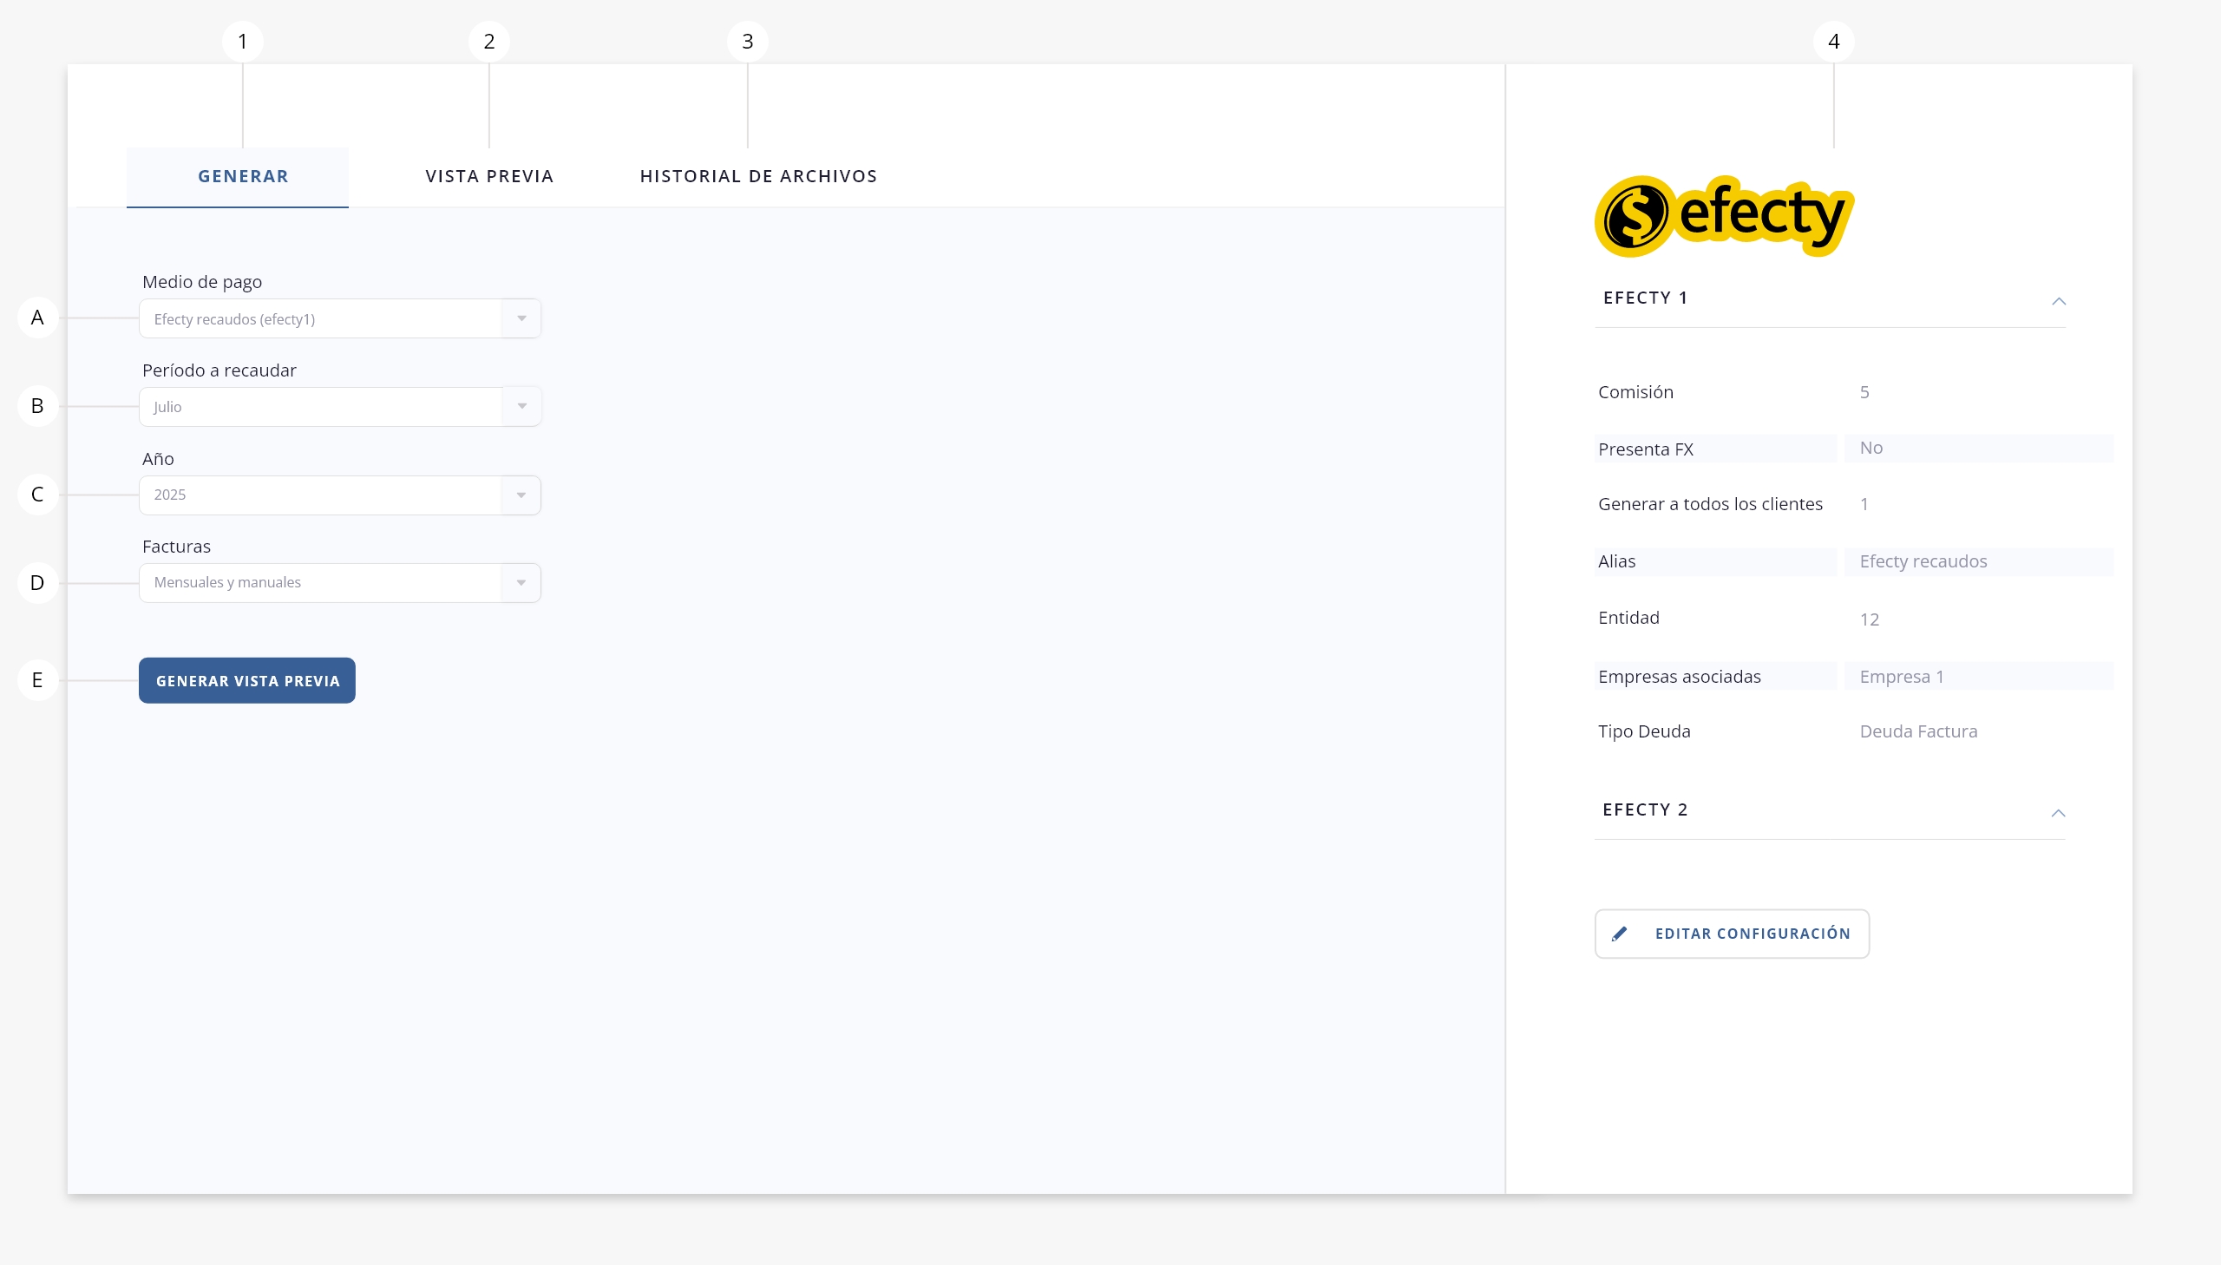
Task: Open the Medio de pago dropdown arrow
Action: pos(521,319)
